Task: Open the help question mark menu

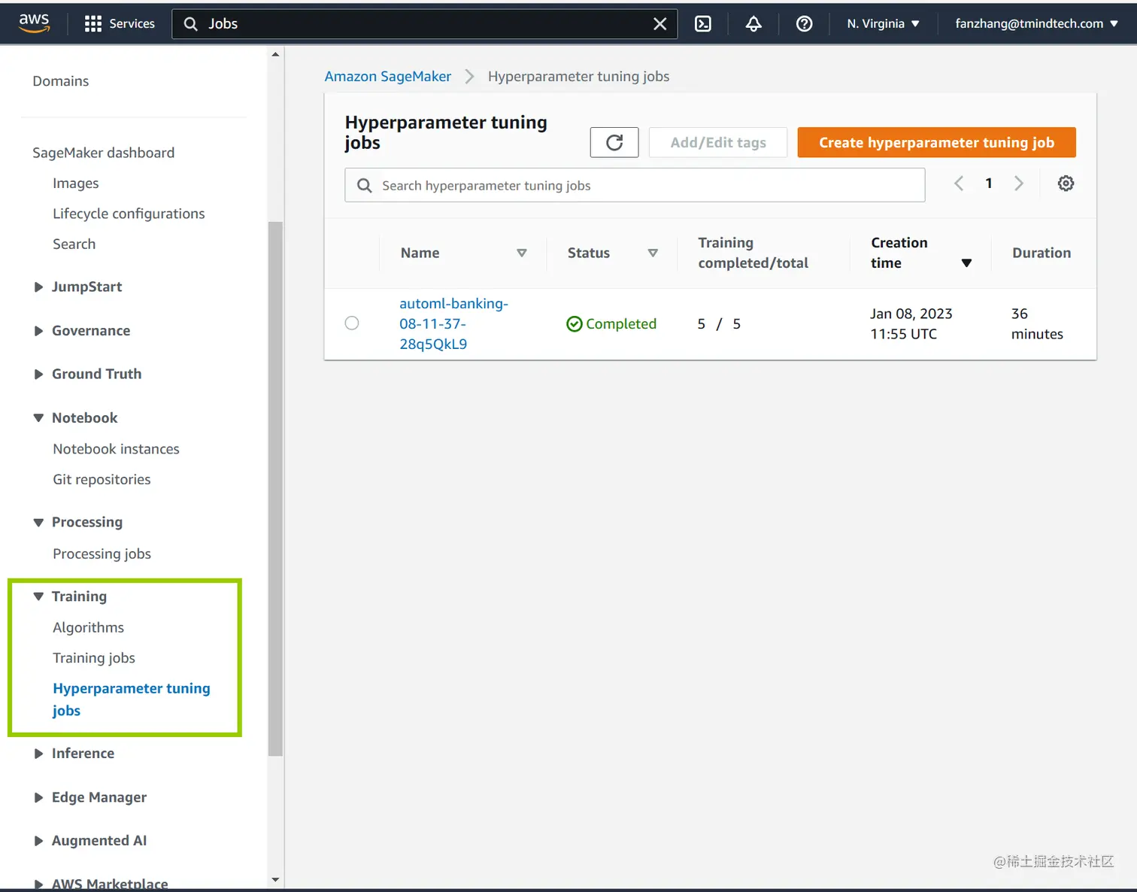Action: (804, 24)
